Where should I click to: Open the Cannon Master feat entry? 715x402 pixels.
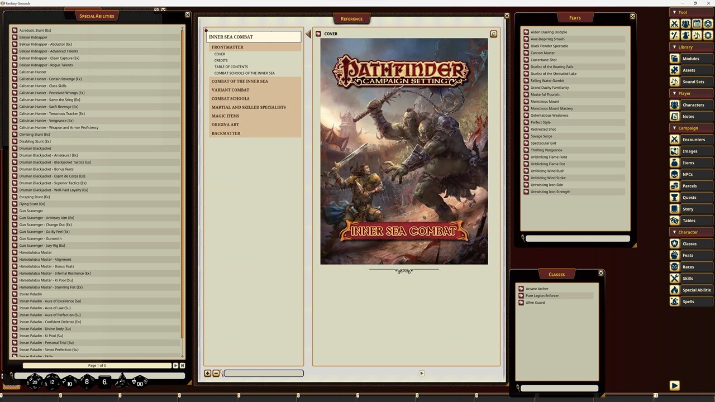click(542, 52)
